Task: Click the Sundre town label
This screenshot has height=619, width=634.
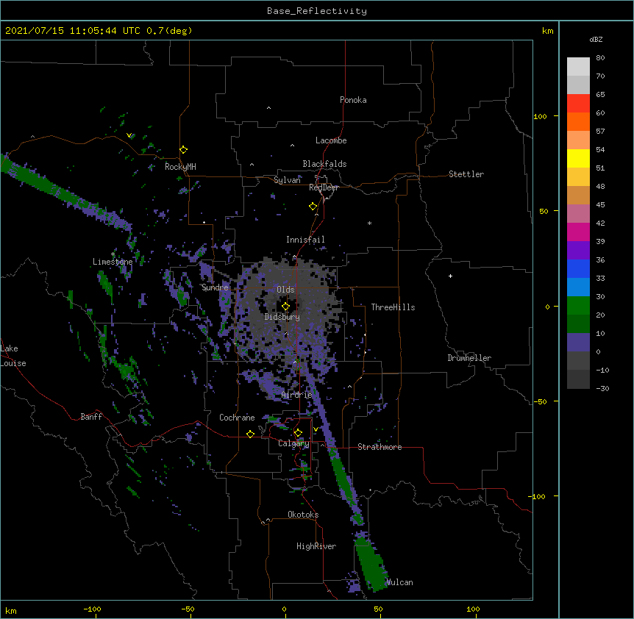Action: click(215, 287)
